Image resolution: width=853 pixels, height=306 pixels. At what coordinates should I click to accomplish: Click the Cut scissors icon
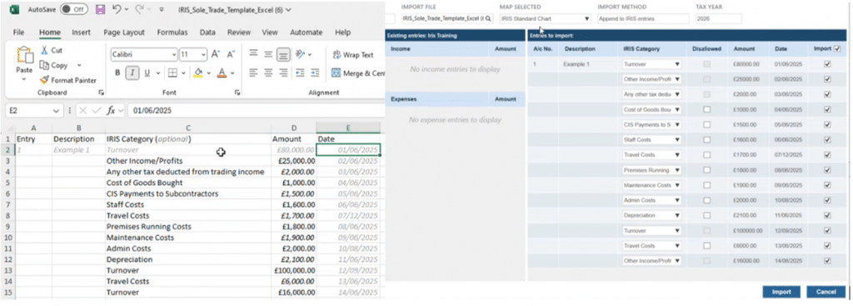pyautogui.click(x=44, y=50)
